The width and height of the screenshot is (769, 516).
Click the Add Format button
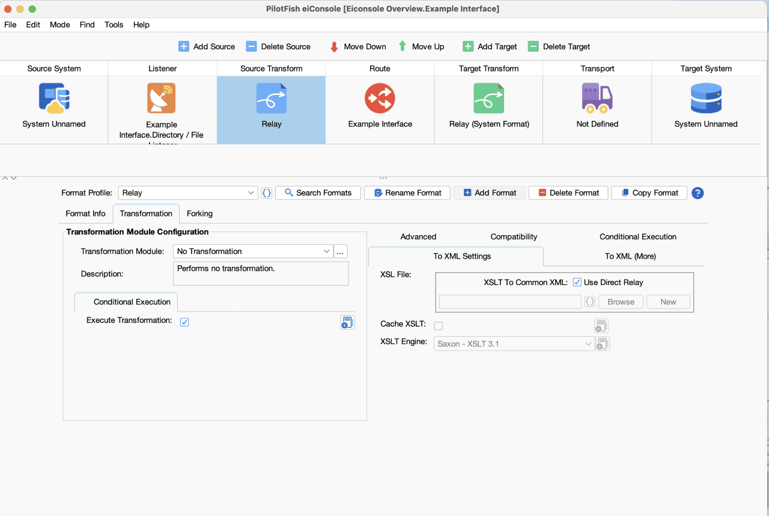coord(490,193)
